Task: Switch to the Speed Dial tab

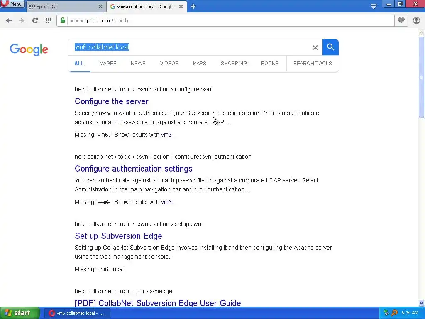Action: pos(65,7)
